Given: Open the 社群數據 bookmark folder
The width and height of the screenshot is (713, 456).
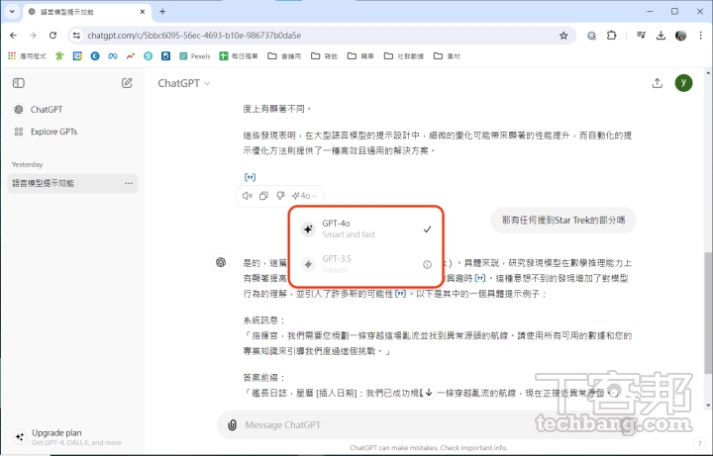Looking at the screenshot, I should pos(404,56).
